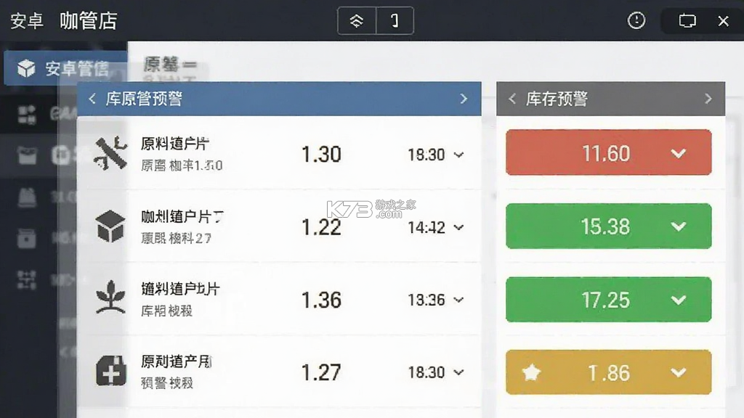Open the sliders settings sidebar icon
Image resolution: width=744 pixels, height=418 pixels.
coord(27,279)
